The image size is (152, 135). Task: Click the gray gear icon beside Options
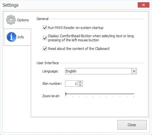pos(11,20)
